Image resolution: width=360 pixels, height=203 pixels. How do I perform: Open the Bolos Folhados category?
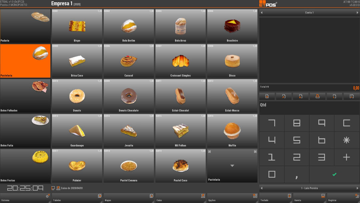(25, 96)
